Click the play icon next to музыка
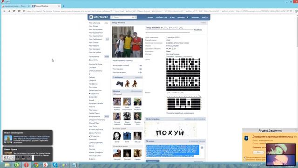 click(187, 17)
